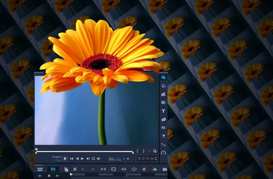This screenshot has width=273, height=179.
Task: Click the preview timecode field
Action: (x=146, y=159)
